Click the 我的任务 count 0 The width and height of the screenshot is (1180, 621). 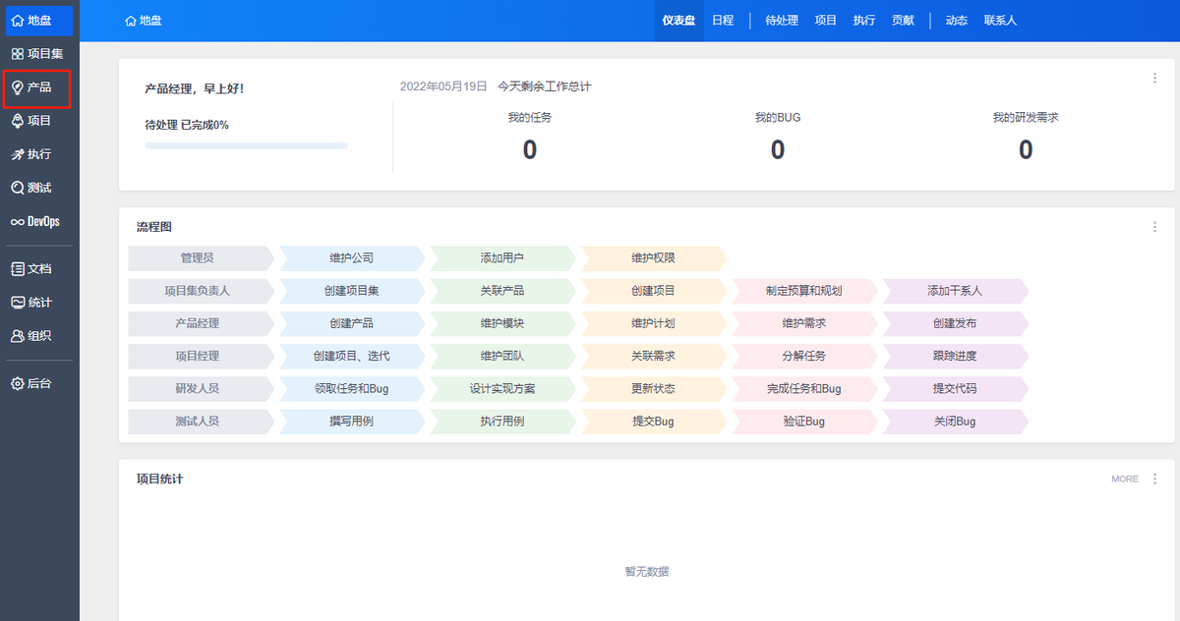pos(530,149)
